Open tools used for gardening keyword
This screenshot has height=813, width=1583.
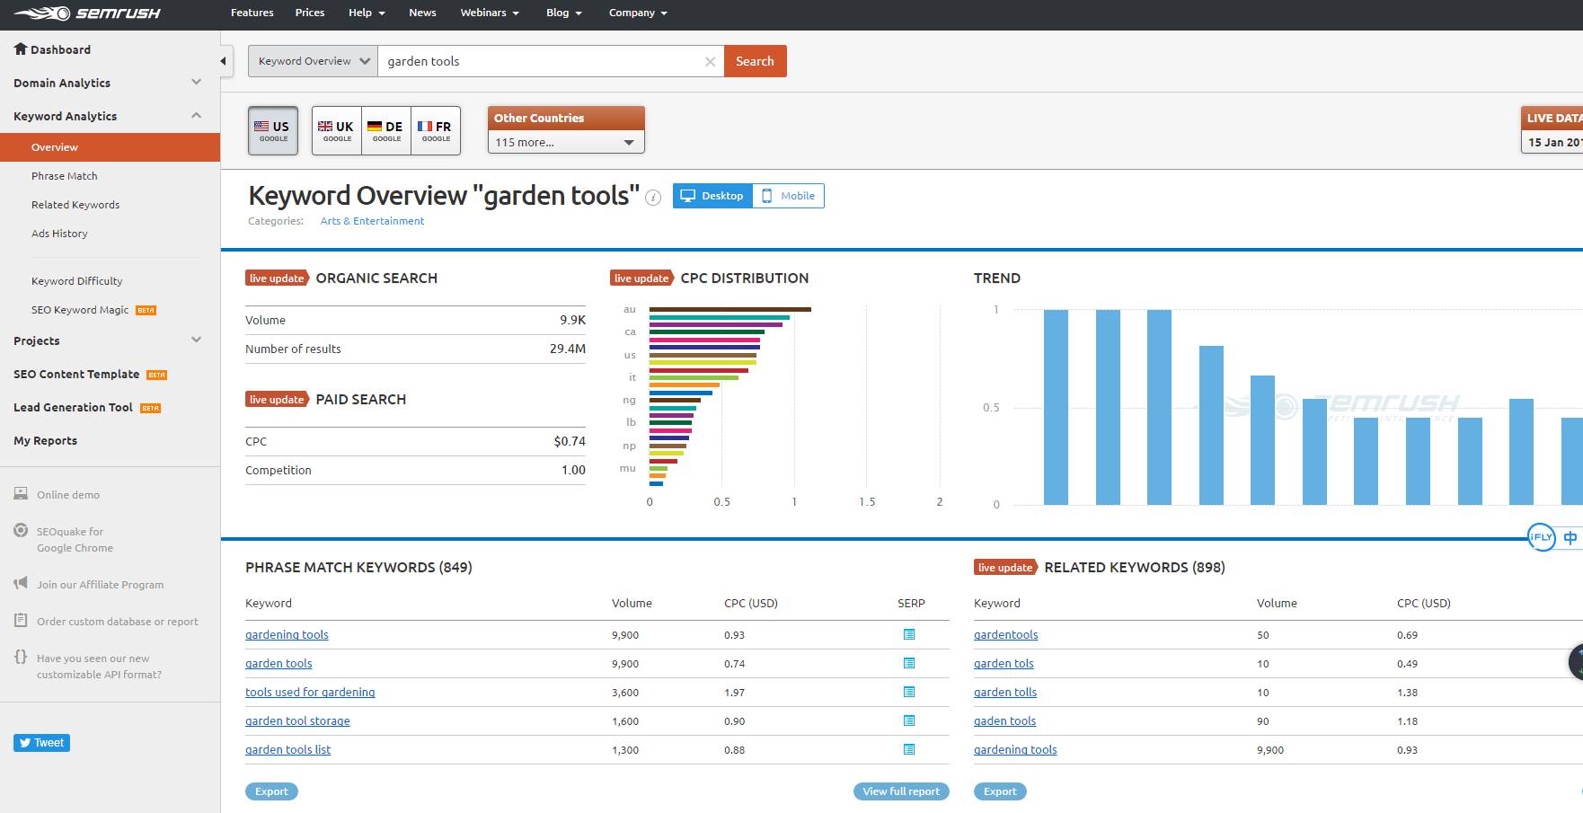point(310,693)
